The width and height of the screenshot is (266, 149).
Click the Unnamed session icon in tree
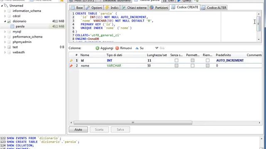pos(6,5)
